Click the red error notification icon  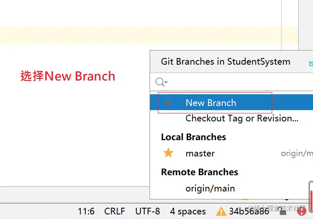(x=302, y=211)
